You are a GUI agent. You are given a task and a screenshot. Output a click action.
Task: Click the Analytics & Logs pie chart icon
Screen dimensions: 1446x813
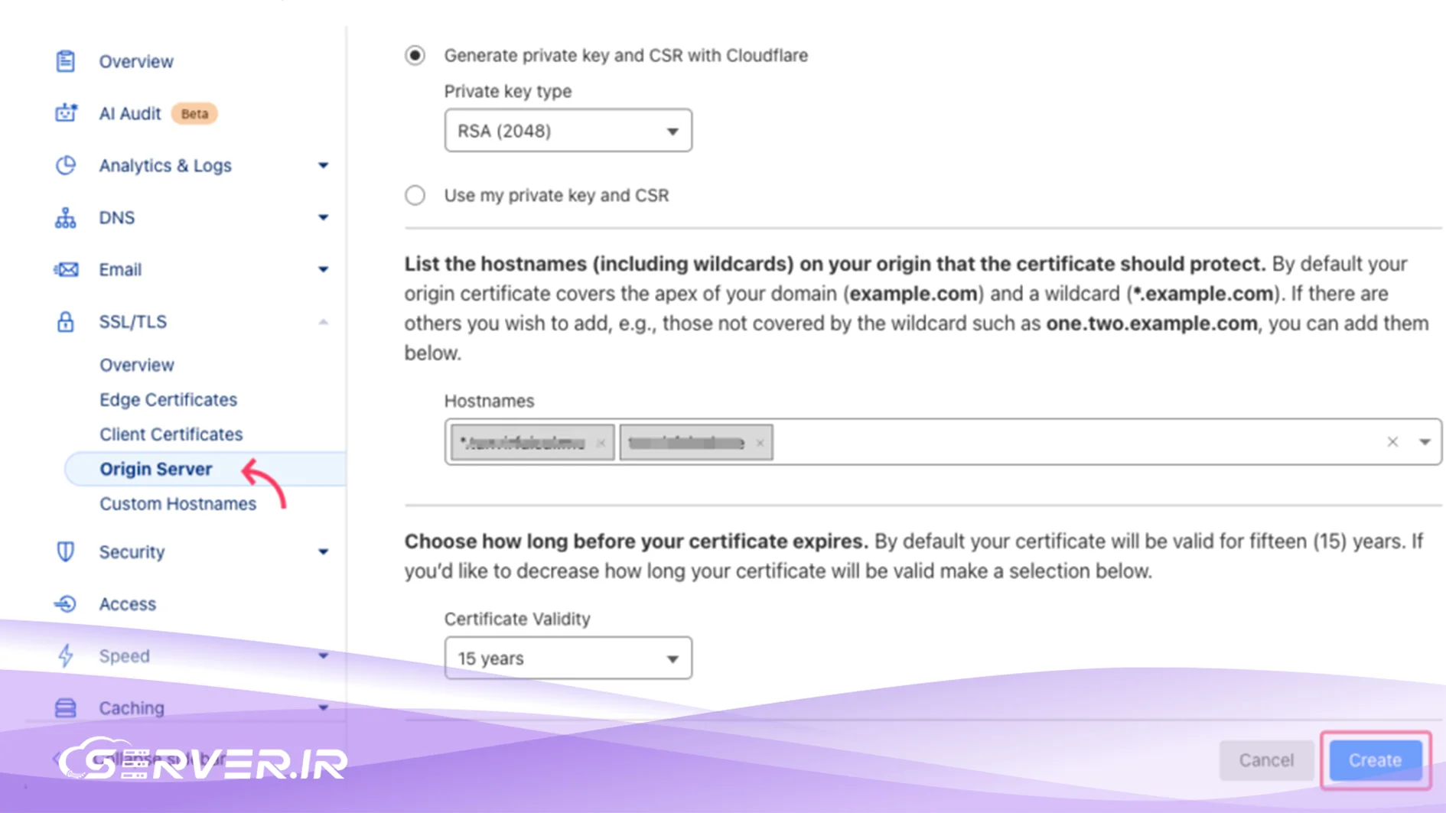tap(66, 165)
